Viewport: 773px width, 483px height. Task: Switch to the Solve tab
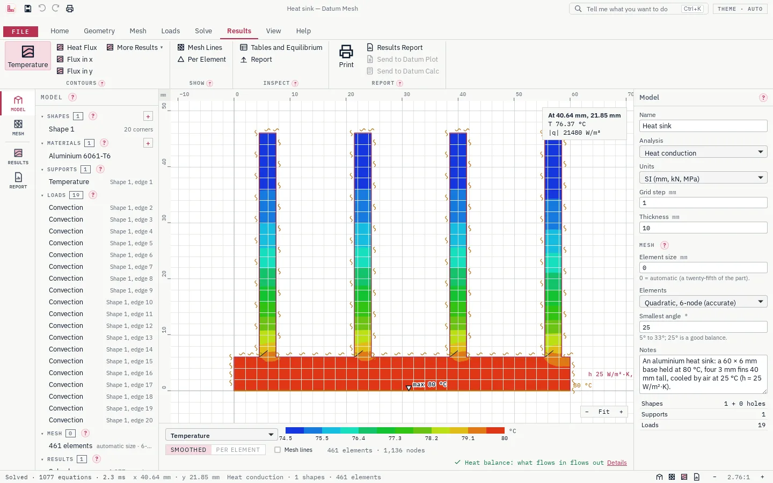coord(203,31)
